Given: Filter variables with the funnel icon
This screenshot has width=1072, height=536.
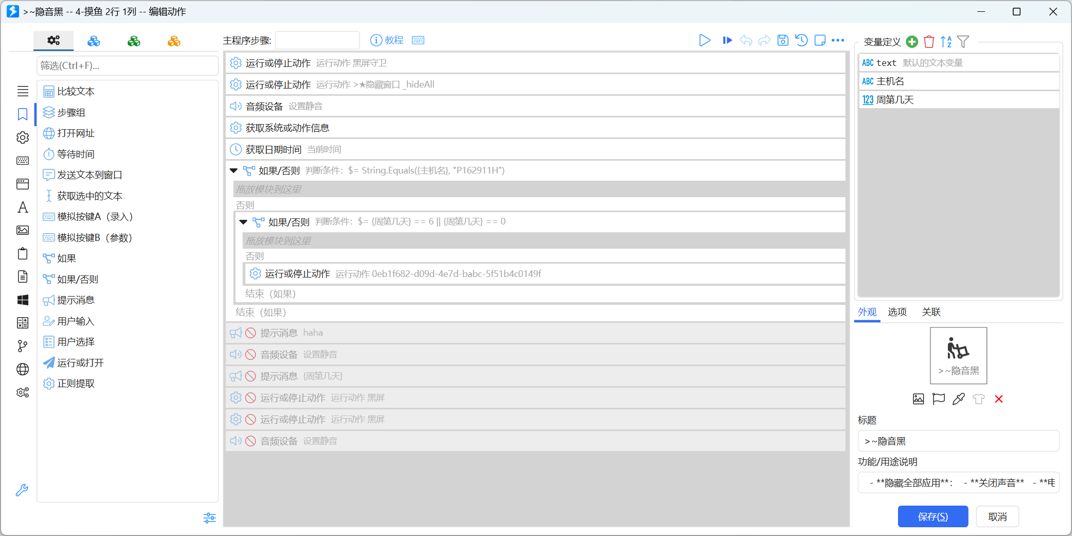Looking at the screenshot, I should [x=963, y=42].
